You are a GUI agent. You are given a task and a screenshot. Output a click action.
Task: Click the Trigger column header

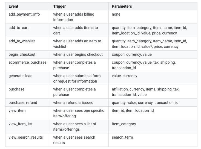point(59,6)
